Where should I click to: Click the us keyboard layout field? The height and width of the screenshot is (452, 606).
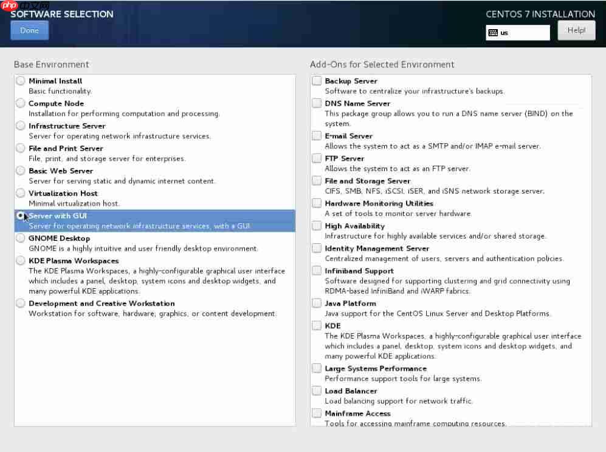pyautogui.click(x=517, y=33)
